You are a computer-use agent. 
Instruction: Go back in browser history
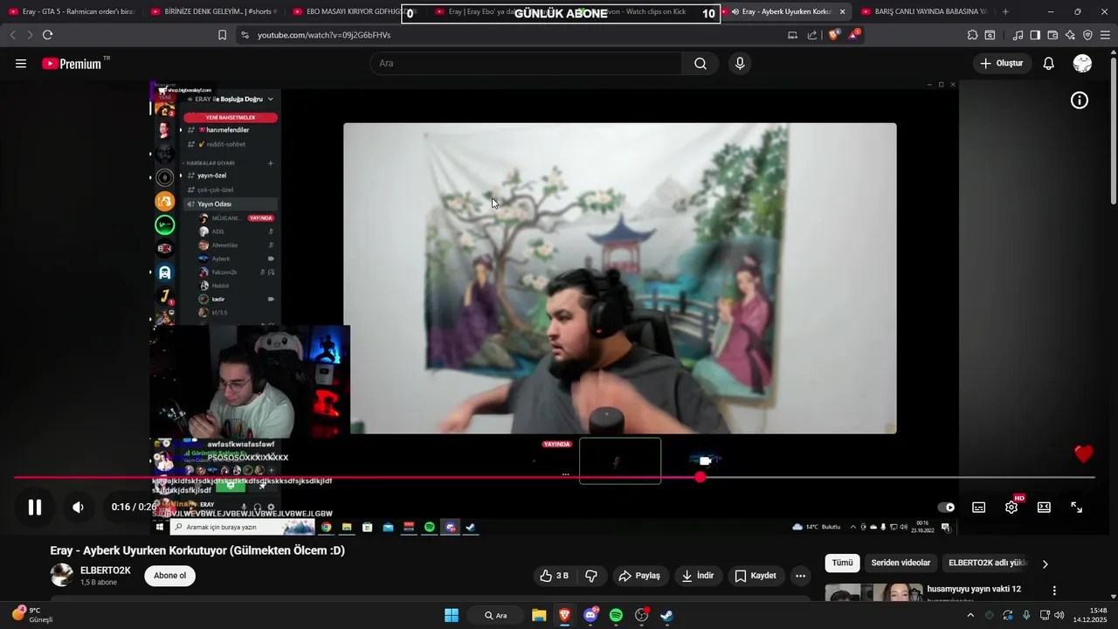click(x=12, y=35)
